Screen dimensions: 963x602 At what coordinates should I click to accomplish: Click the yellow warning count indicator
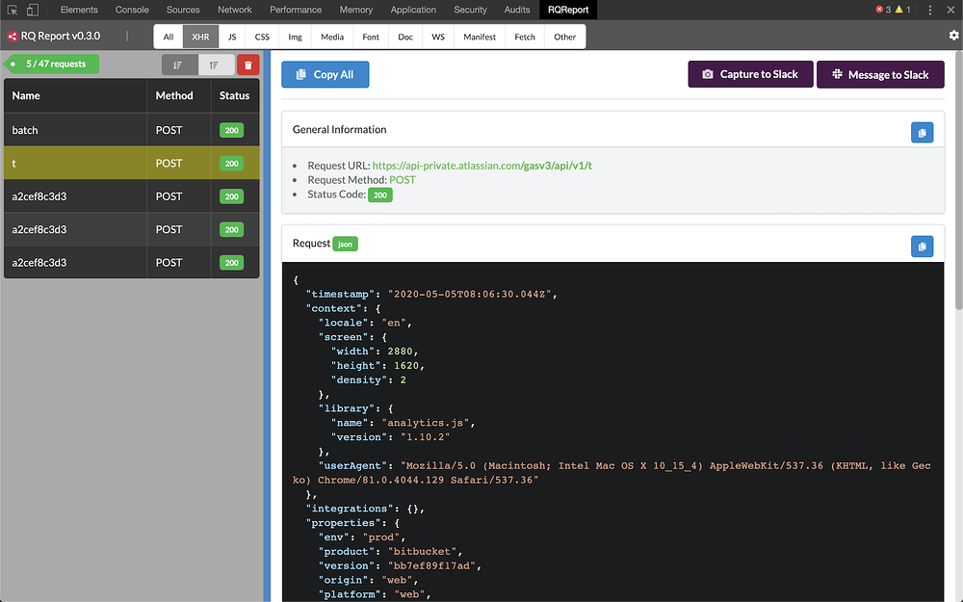903,10
